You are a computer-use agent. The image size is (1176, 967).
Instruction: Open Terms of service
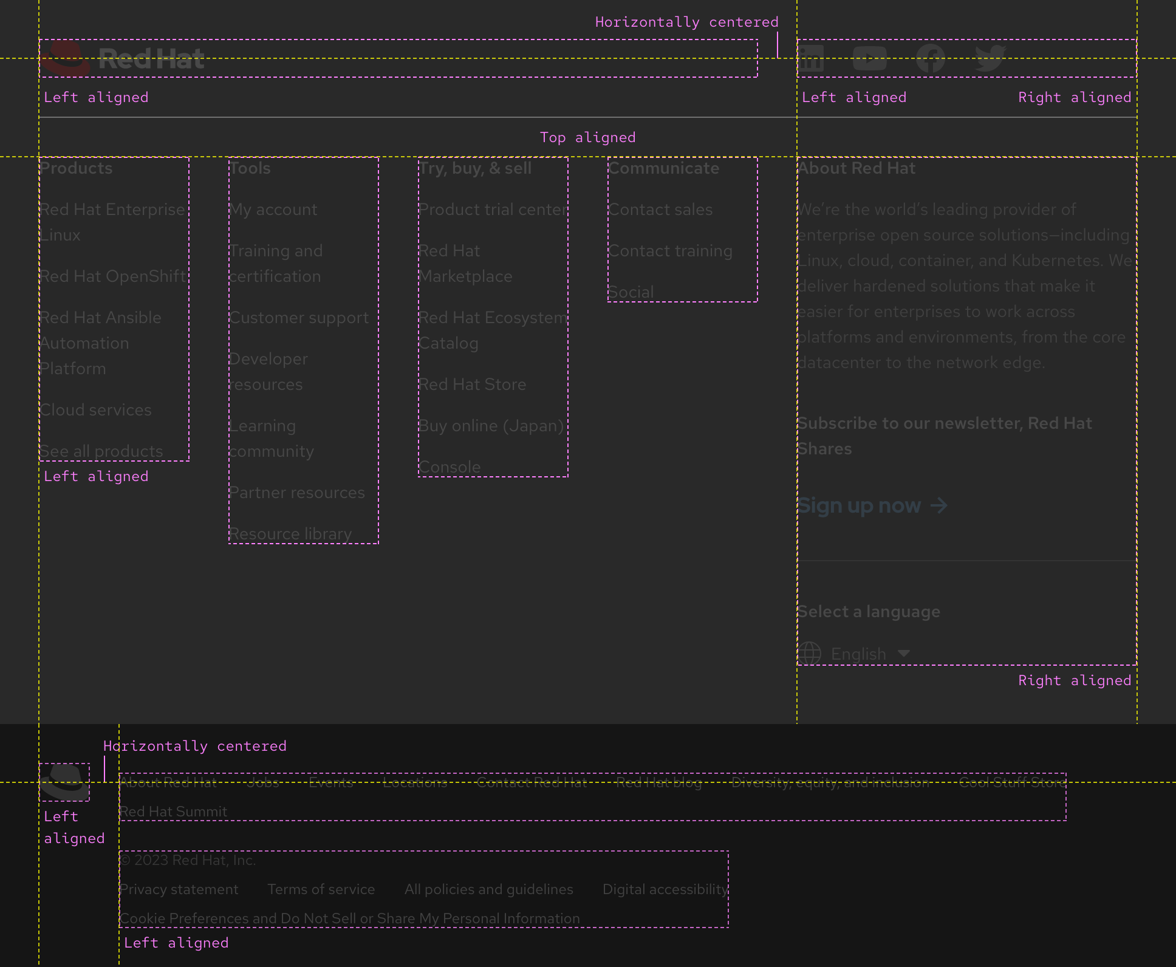[x=321, y=889]
